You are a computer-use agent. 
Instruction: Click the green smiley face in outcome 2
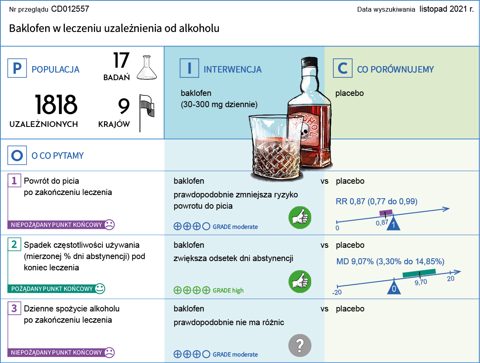click(x=100, y=288)
